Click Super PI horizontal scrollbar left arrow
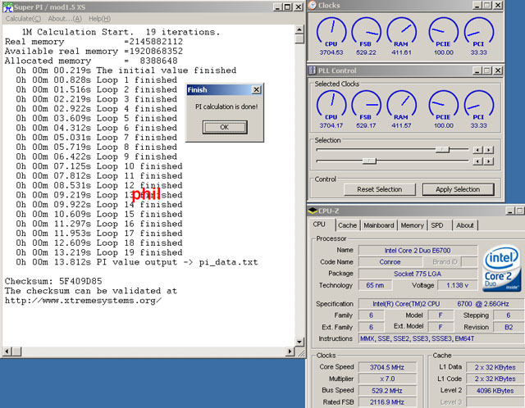Screen dimensions: 525x408 coord(7,351)
